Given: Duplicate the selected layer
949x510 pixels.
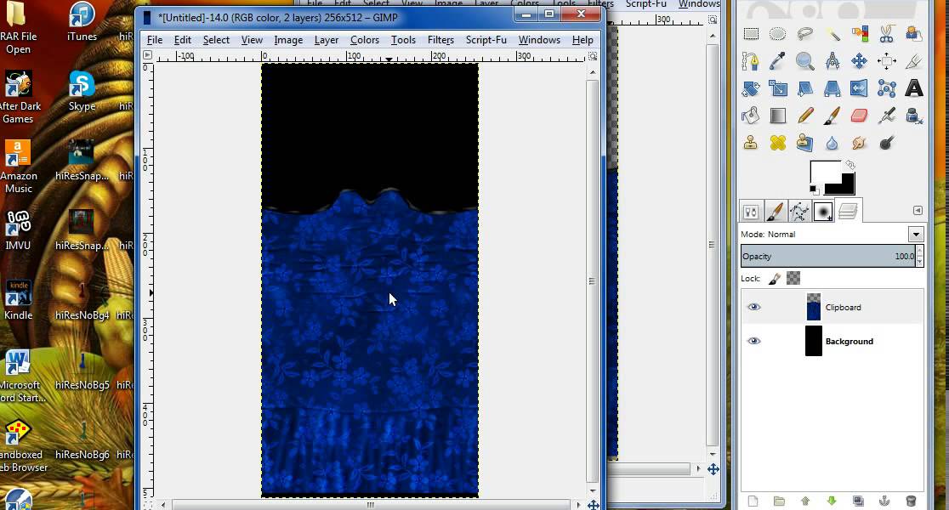Looking at the screenshot, I should [858, 501].
